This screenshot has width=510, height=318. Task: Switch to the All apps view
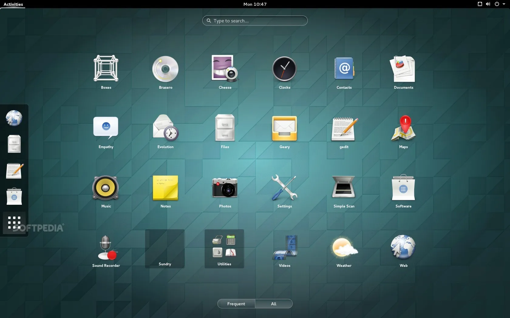click(x=273, y=304)
